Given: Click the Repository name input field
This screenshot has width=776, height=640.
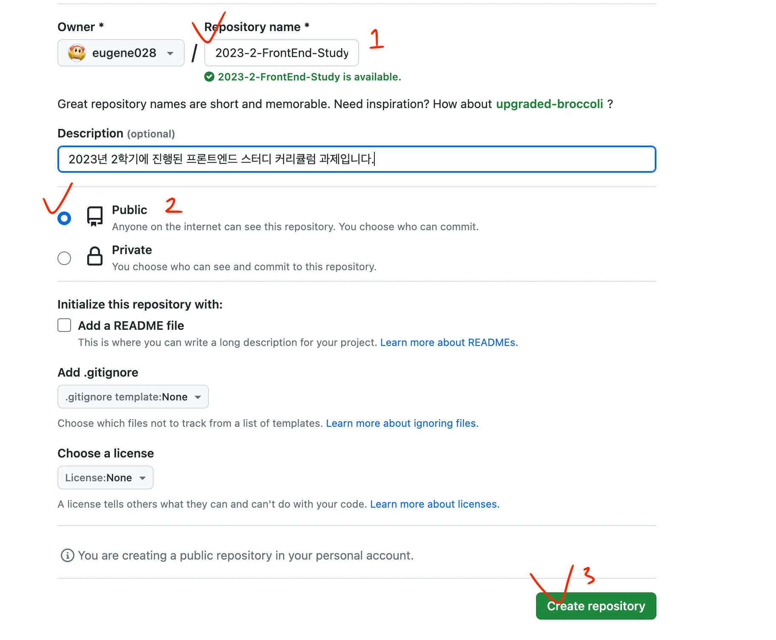Looking at the screenshot, I should tap(281, 53).
